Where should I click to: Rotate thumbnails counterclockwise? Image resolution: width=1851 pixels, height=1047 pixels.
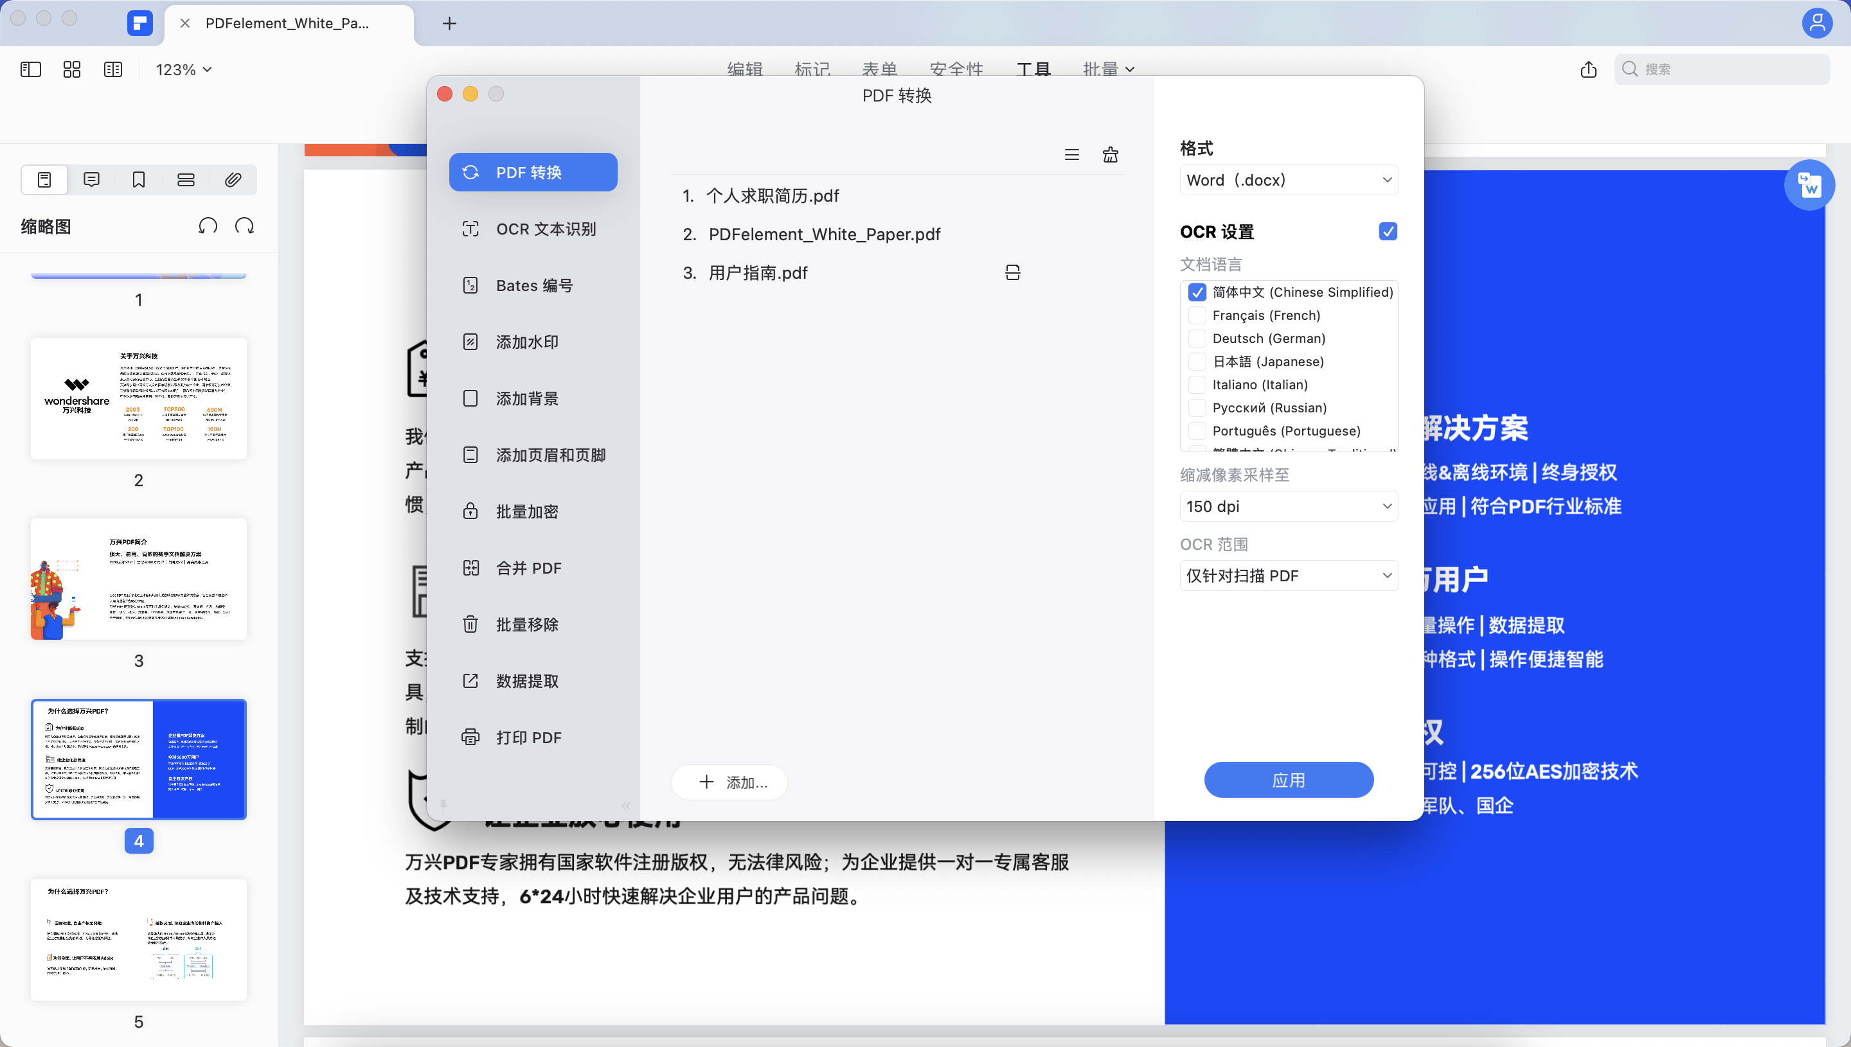(208, 227)
